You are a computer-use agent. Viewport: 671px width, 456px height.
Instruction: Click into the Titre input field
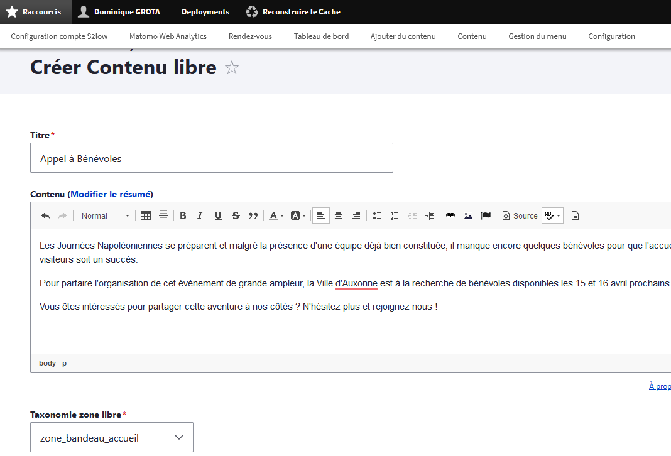(211, 158)
